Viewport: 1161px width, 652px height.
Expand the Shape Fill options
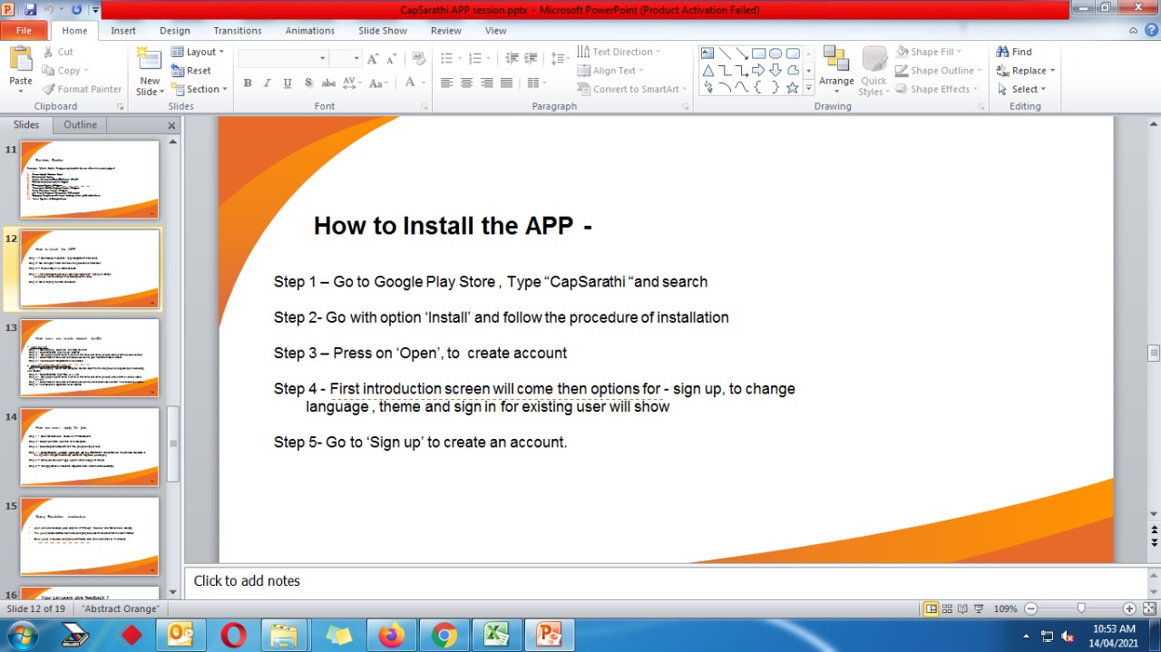tap(928, 52)
